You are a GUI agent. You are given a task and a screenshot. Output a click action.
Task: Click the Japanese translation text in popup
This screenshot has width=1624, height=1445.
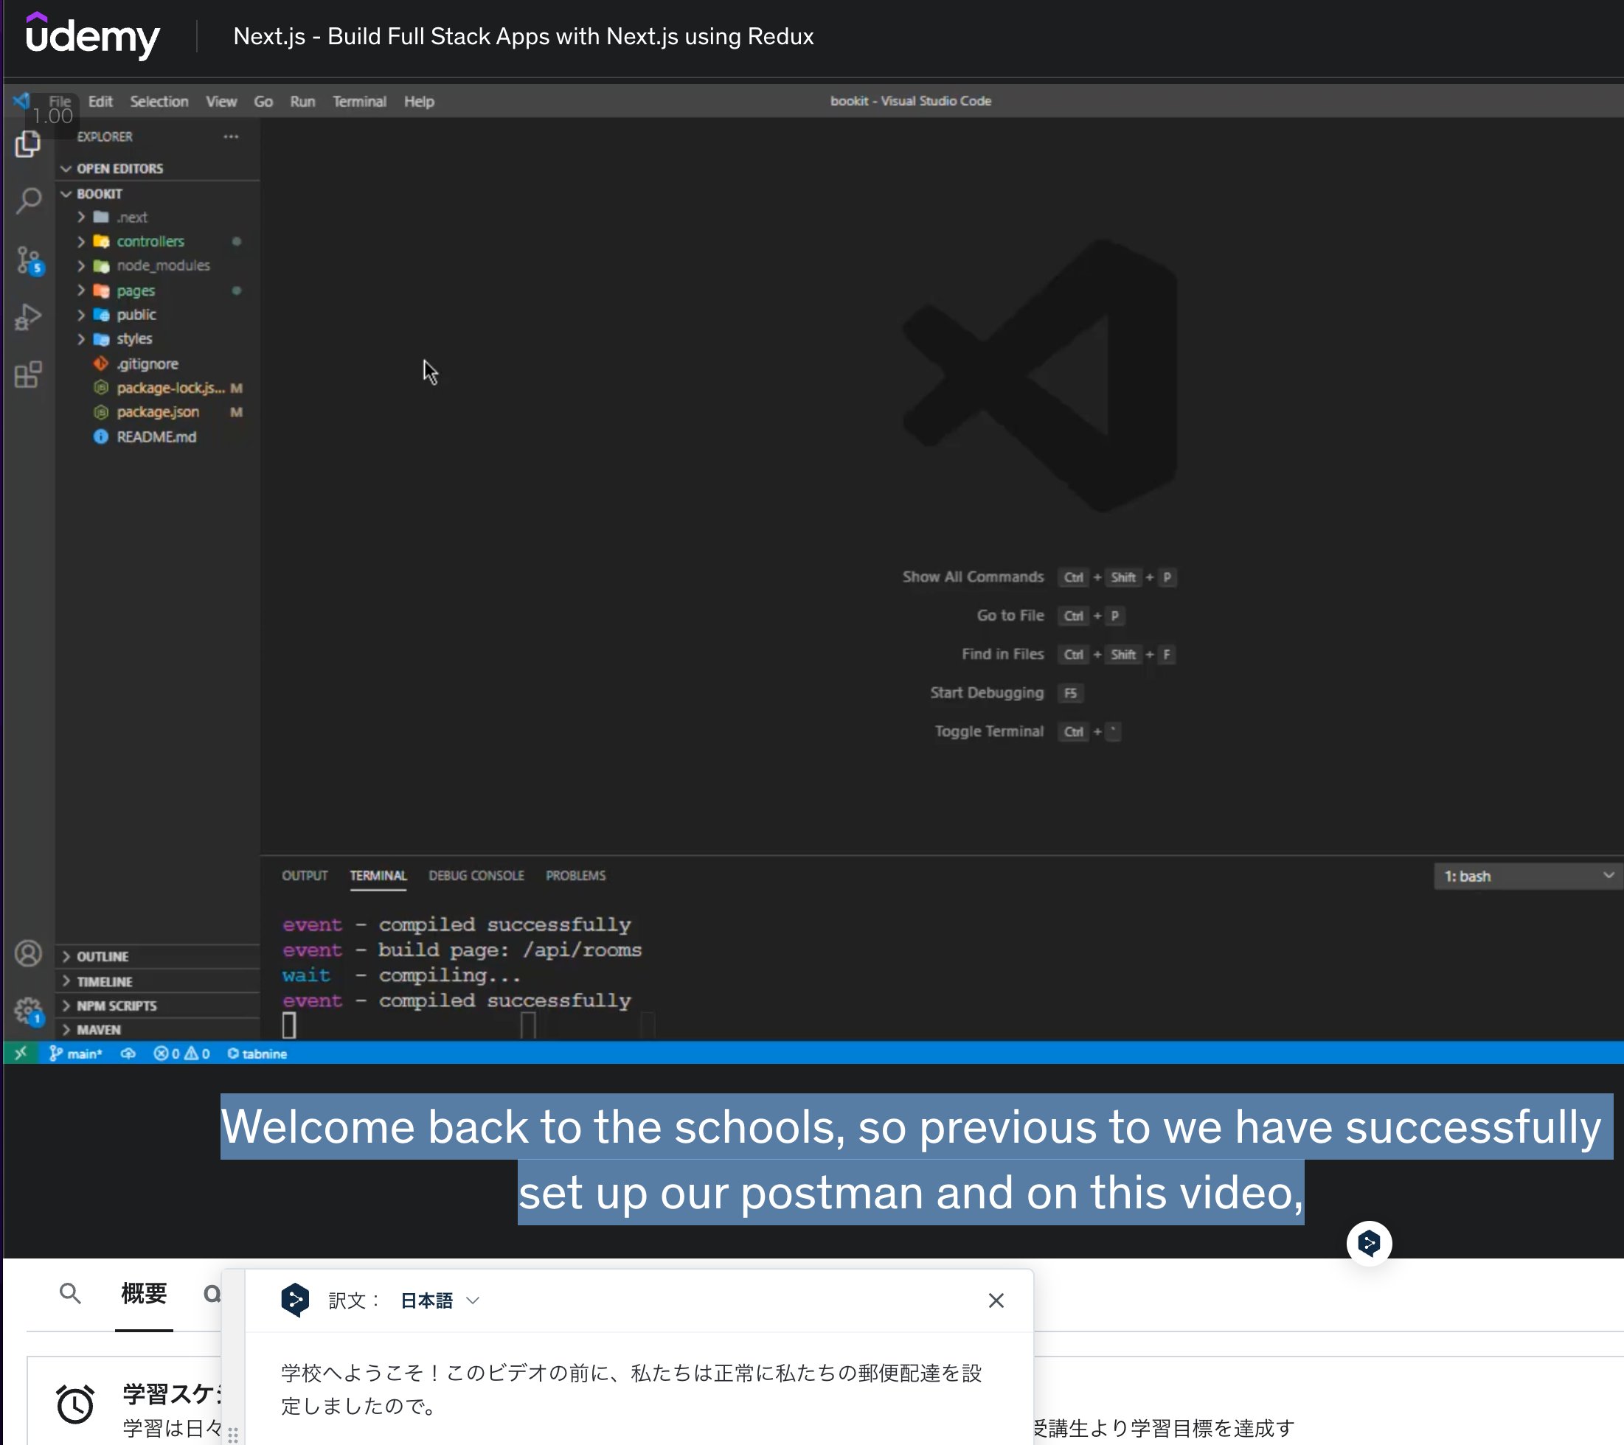(x=631, y=1388)
